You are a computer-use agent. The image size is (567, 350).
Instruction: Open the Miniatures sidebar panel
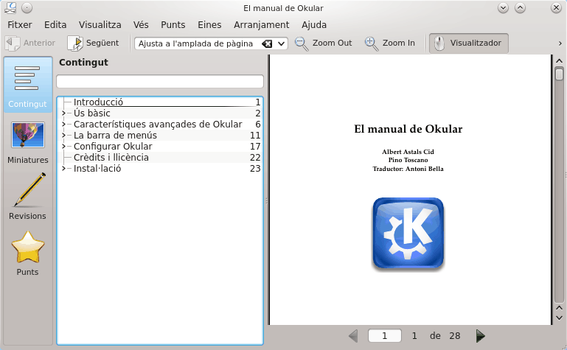[27, 142]
